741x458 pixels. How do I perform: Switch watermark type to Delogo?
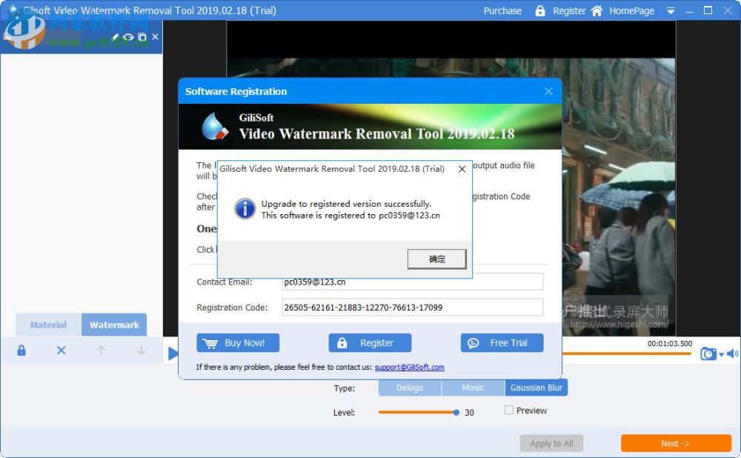coord(410,387)
